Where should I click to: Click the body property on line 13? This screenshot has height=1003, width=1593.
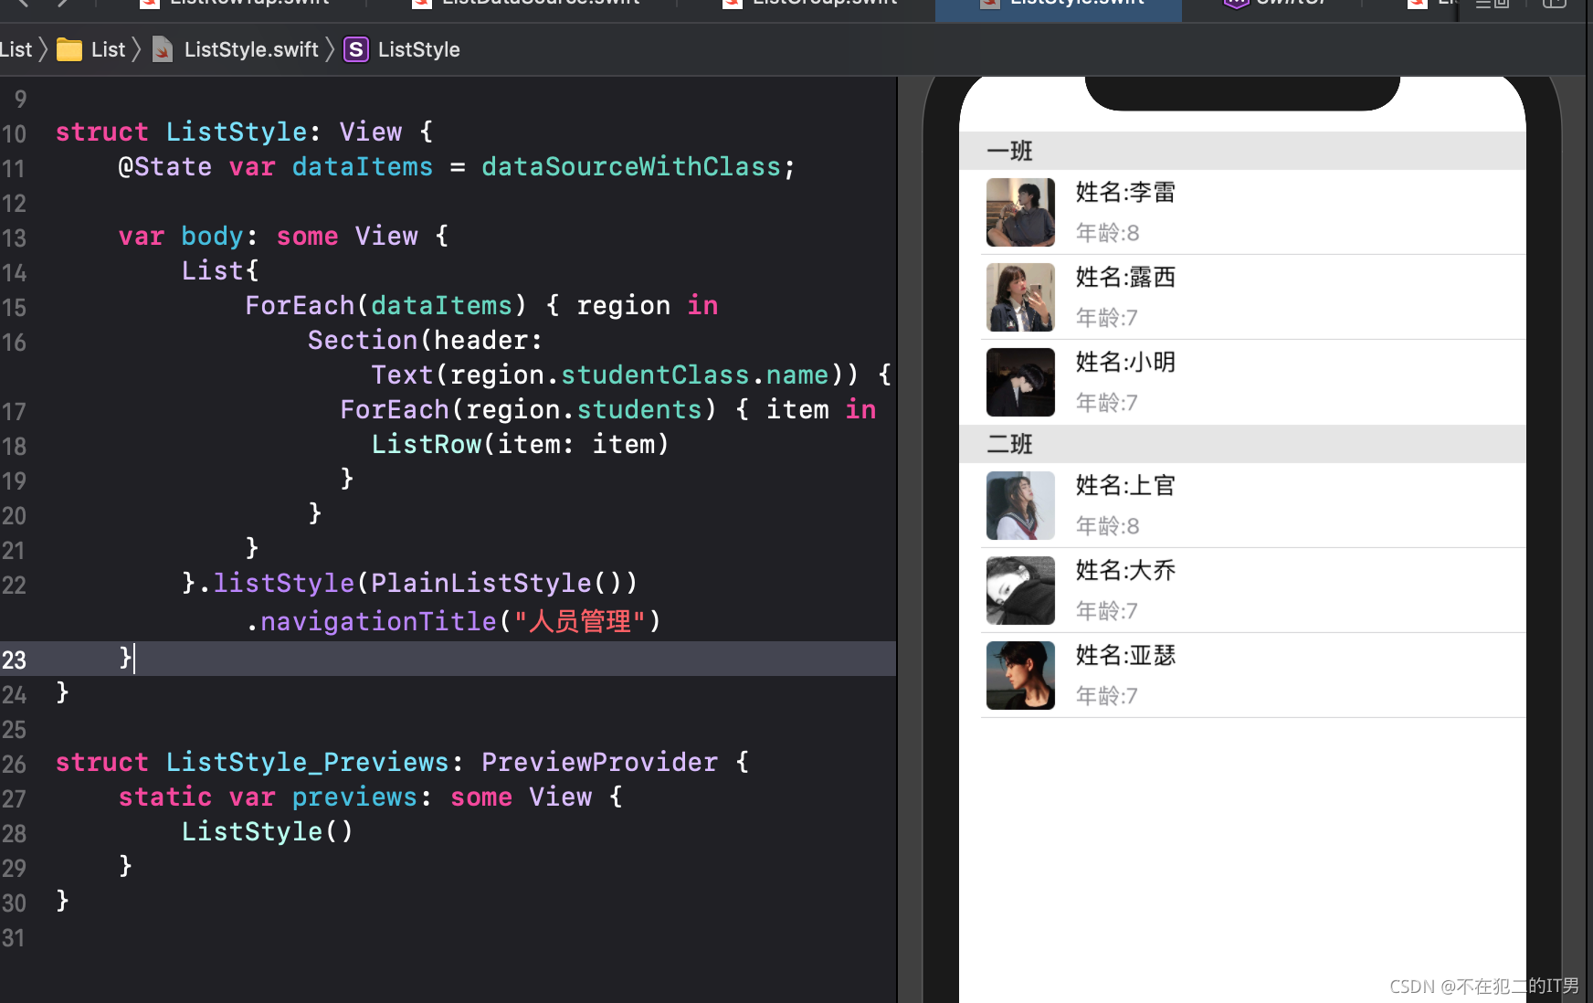[212, 236]
